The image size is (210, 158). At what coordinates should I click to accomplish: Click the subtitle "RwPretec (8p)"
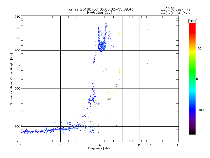tap(99, 13)
